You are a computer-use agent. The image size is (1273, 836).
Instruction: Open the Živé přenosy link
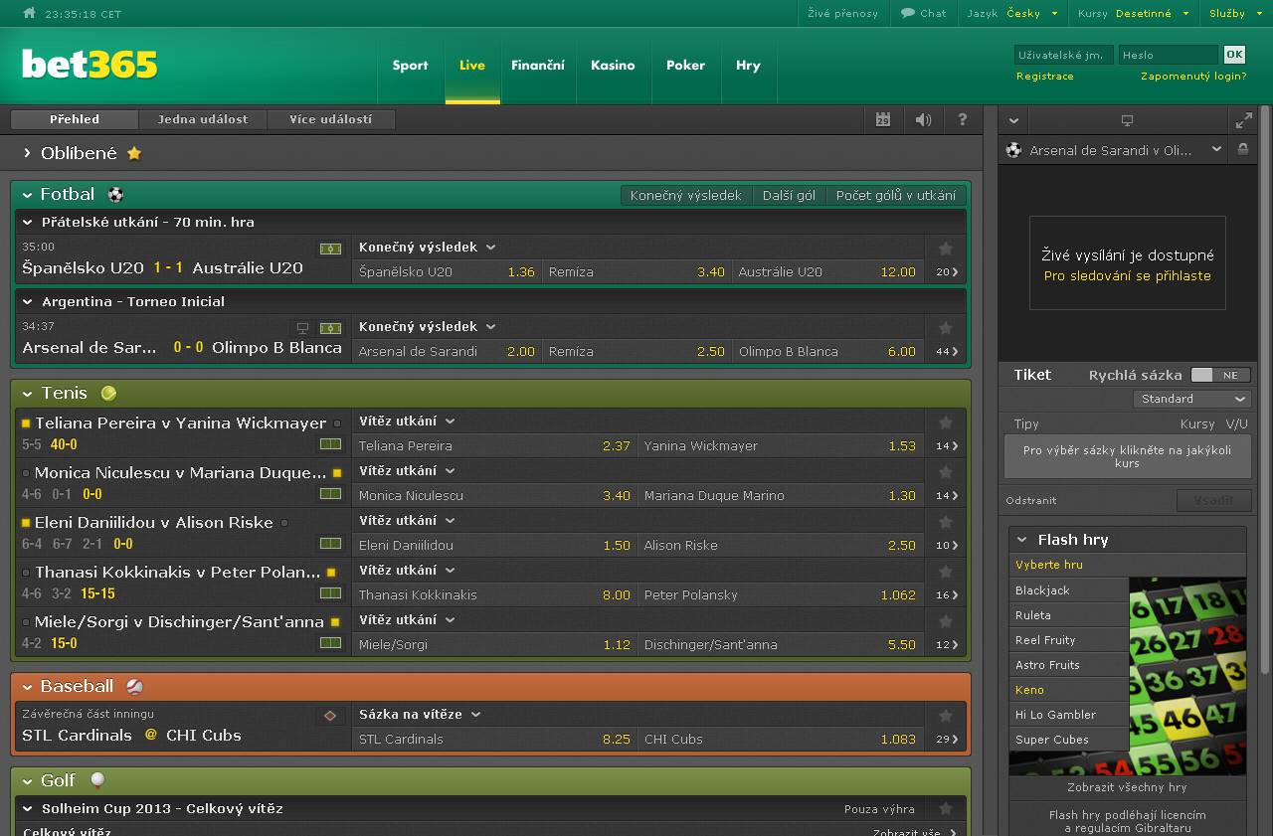(842, 13)
